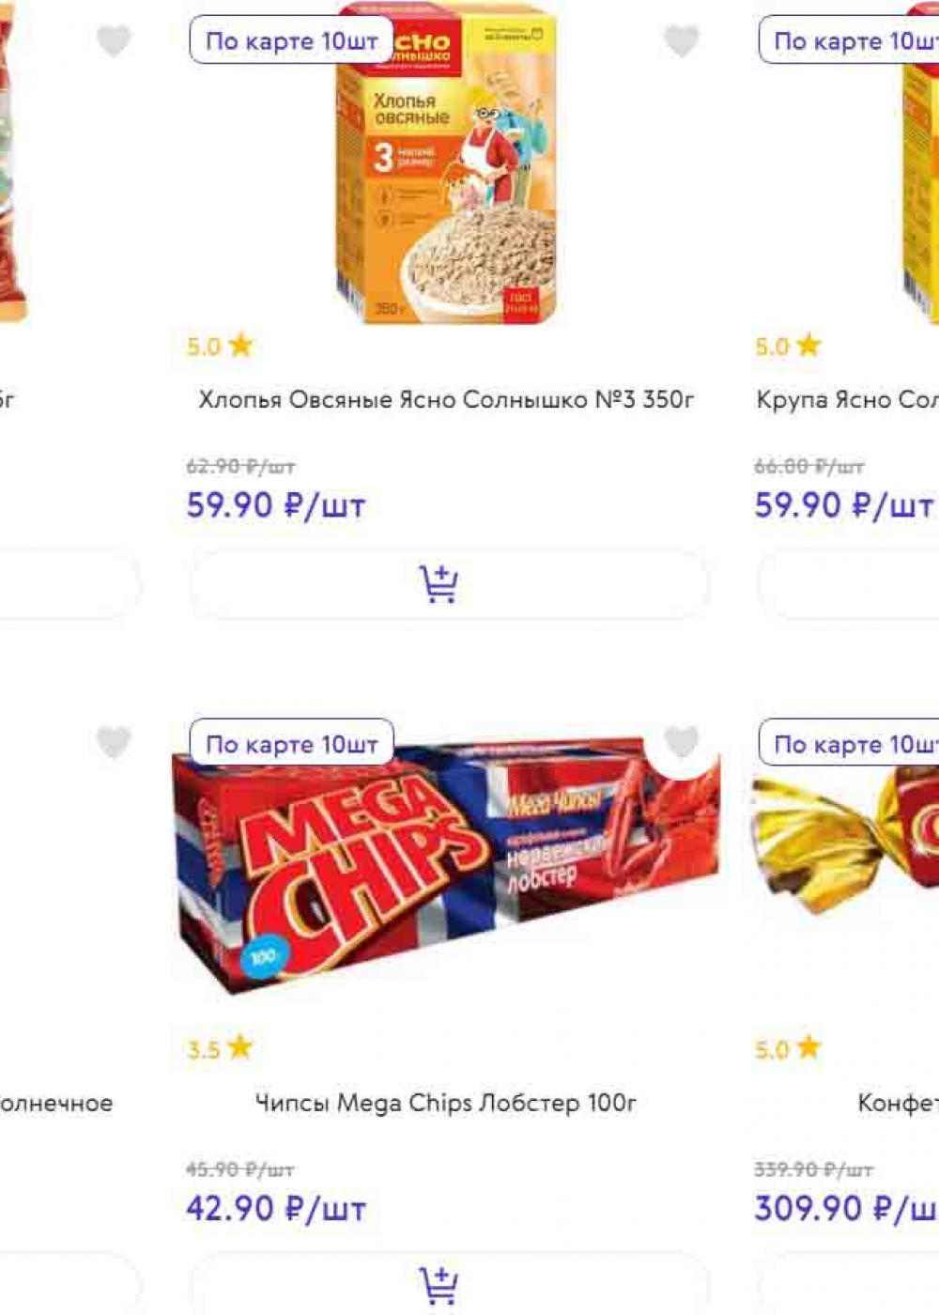939x1315 pixels.
Task: Toggle the heart on the top-left product card
Action: point(114,40)
